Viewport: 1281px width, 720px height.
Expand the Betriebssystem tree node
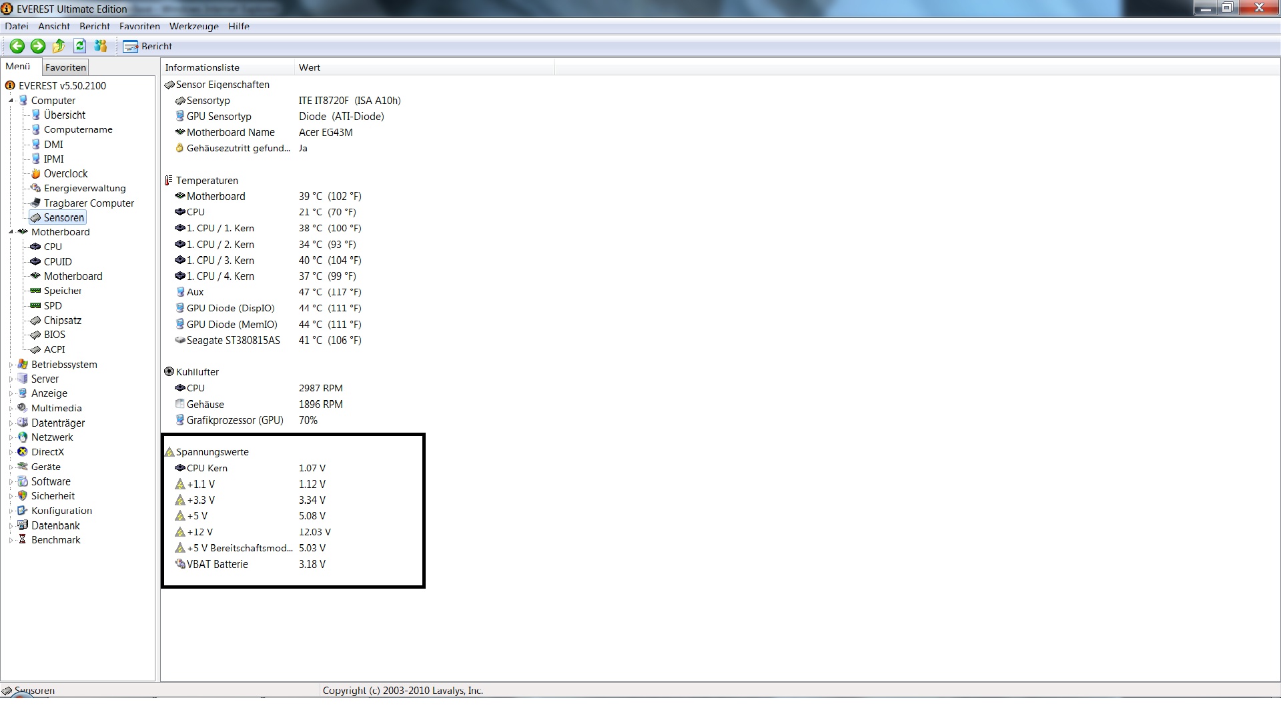[x=11, y=365]
